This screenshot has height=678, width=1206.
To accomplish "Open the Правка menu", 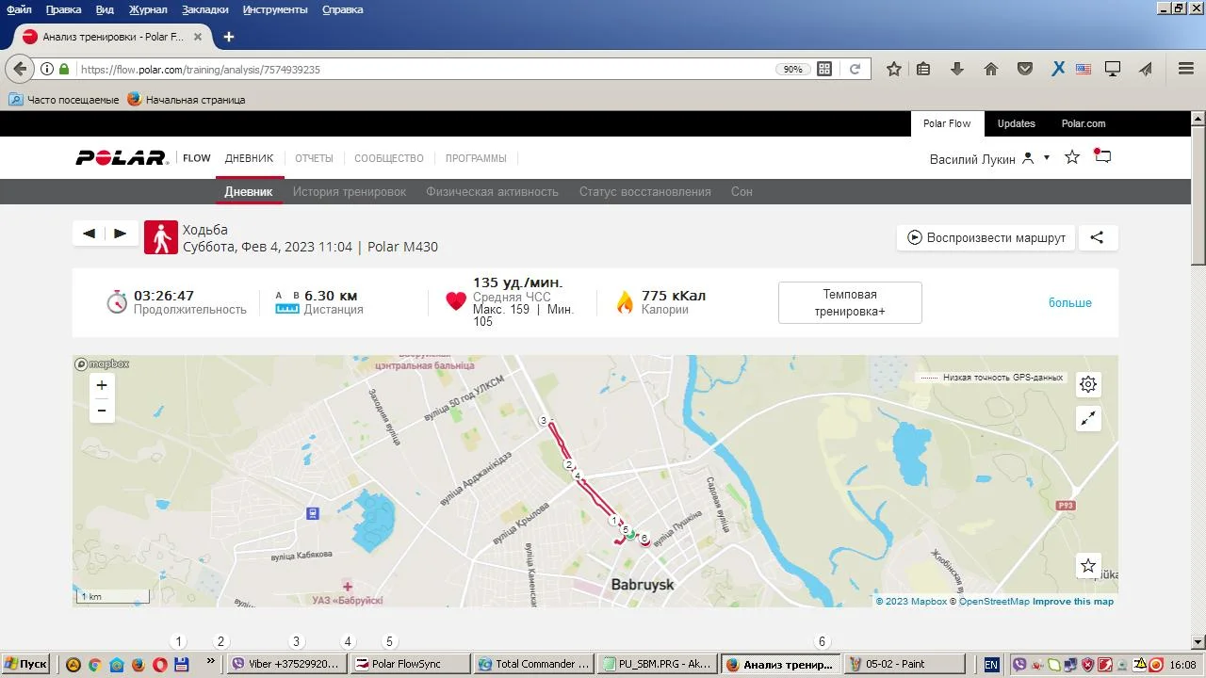I will 63,9.
